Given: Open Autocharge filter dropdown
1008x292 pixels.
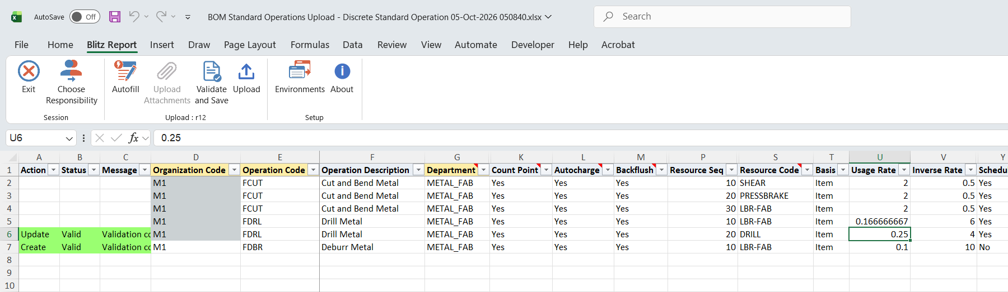Looking at the screenshot, I should [x=608, y=170].
